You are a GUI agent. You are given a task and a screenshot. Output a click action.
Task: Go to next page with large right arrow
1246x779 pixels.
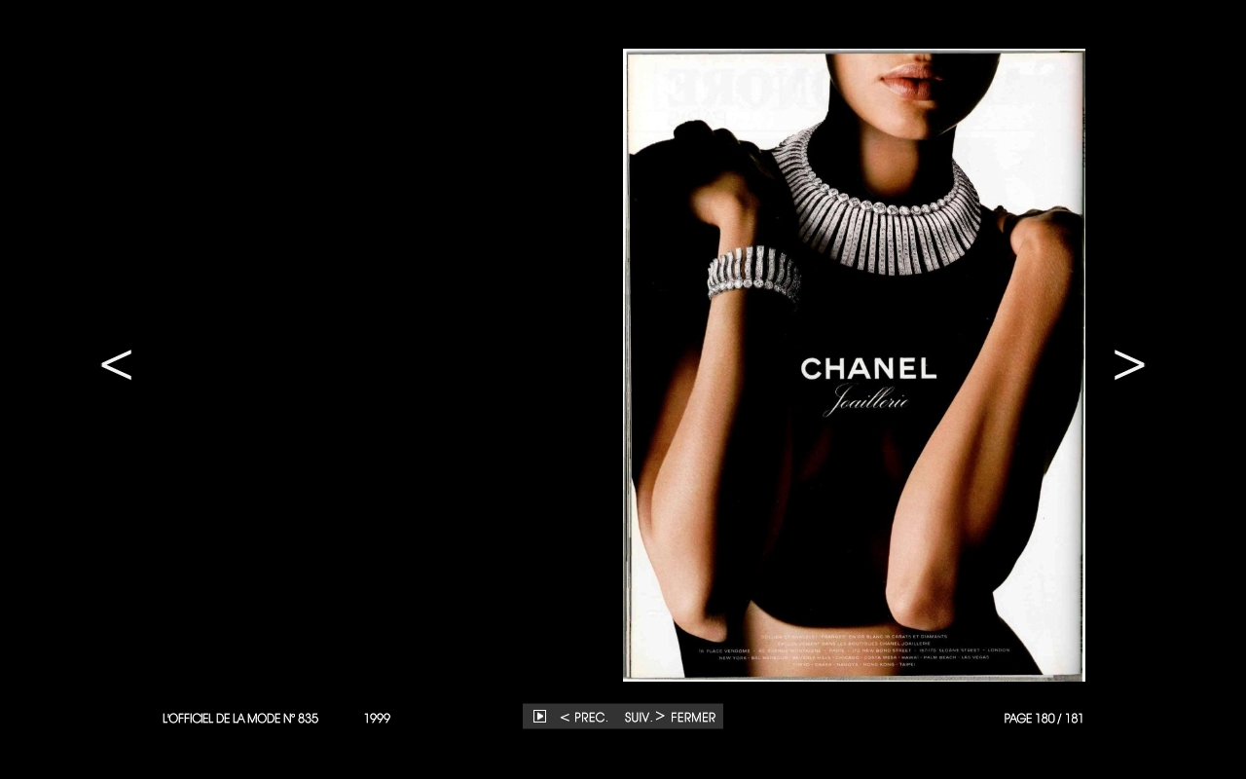[x=1129, y=365]
